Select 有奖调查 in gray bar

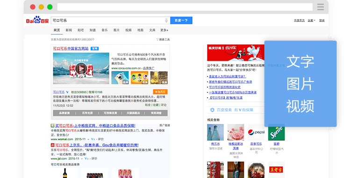[156, 113]
